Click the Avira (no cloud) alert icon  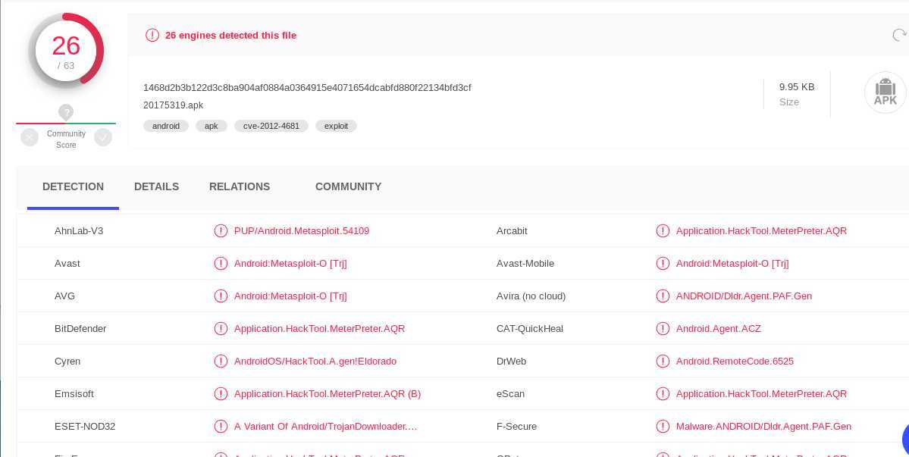pos(663,296)
